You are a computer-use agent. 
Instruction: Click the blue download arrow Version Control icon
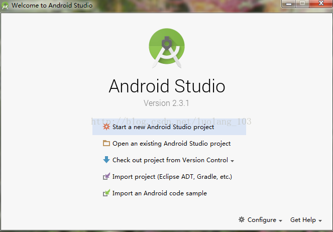106,160
